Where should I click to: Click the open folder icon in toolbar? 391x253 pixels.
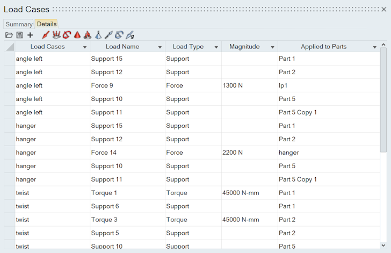[x=9, y=35]
